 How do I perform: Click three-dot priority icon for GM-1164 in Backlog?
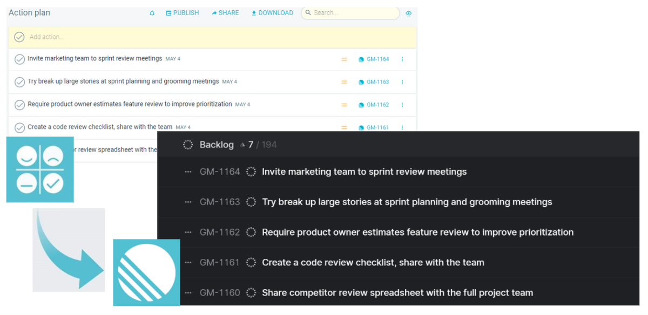click(x=188, y=172)
